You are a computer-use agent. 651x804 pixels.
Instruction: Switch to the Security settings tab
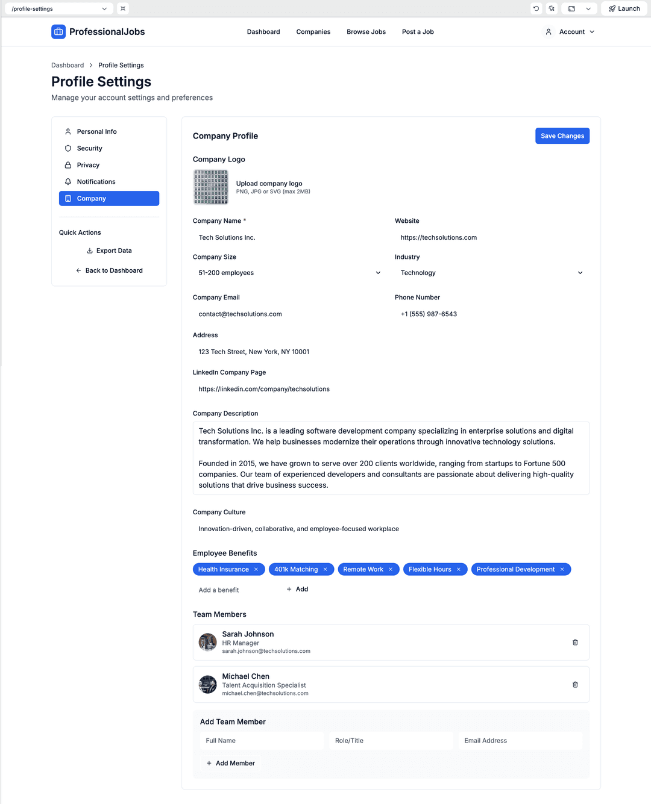tap(90, 148)
